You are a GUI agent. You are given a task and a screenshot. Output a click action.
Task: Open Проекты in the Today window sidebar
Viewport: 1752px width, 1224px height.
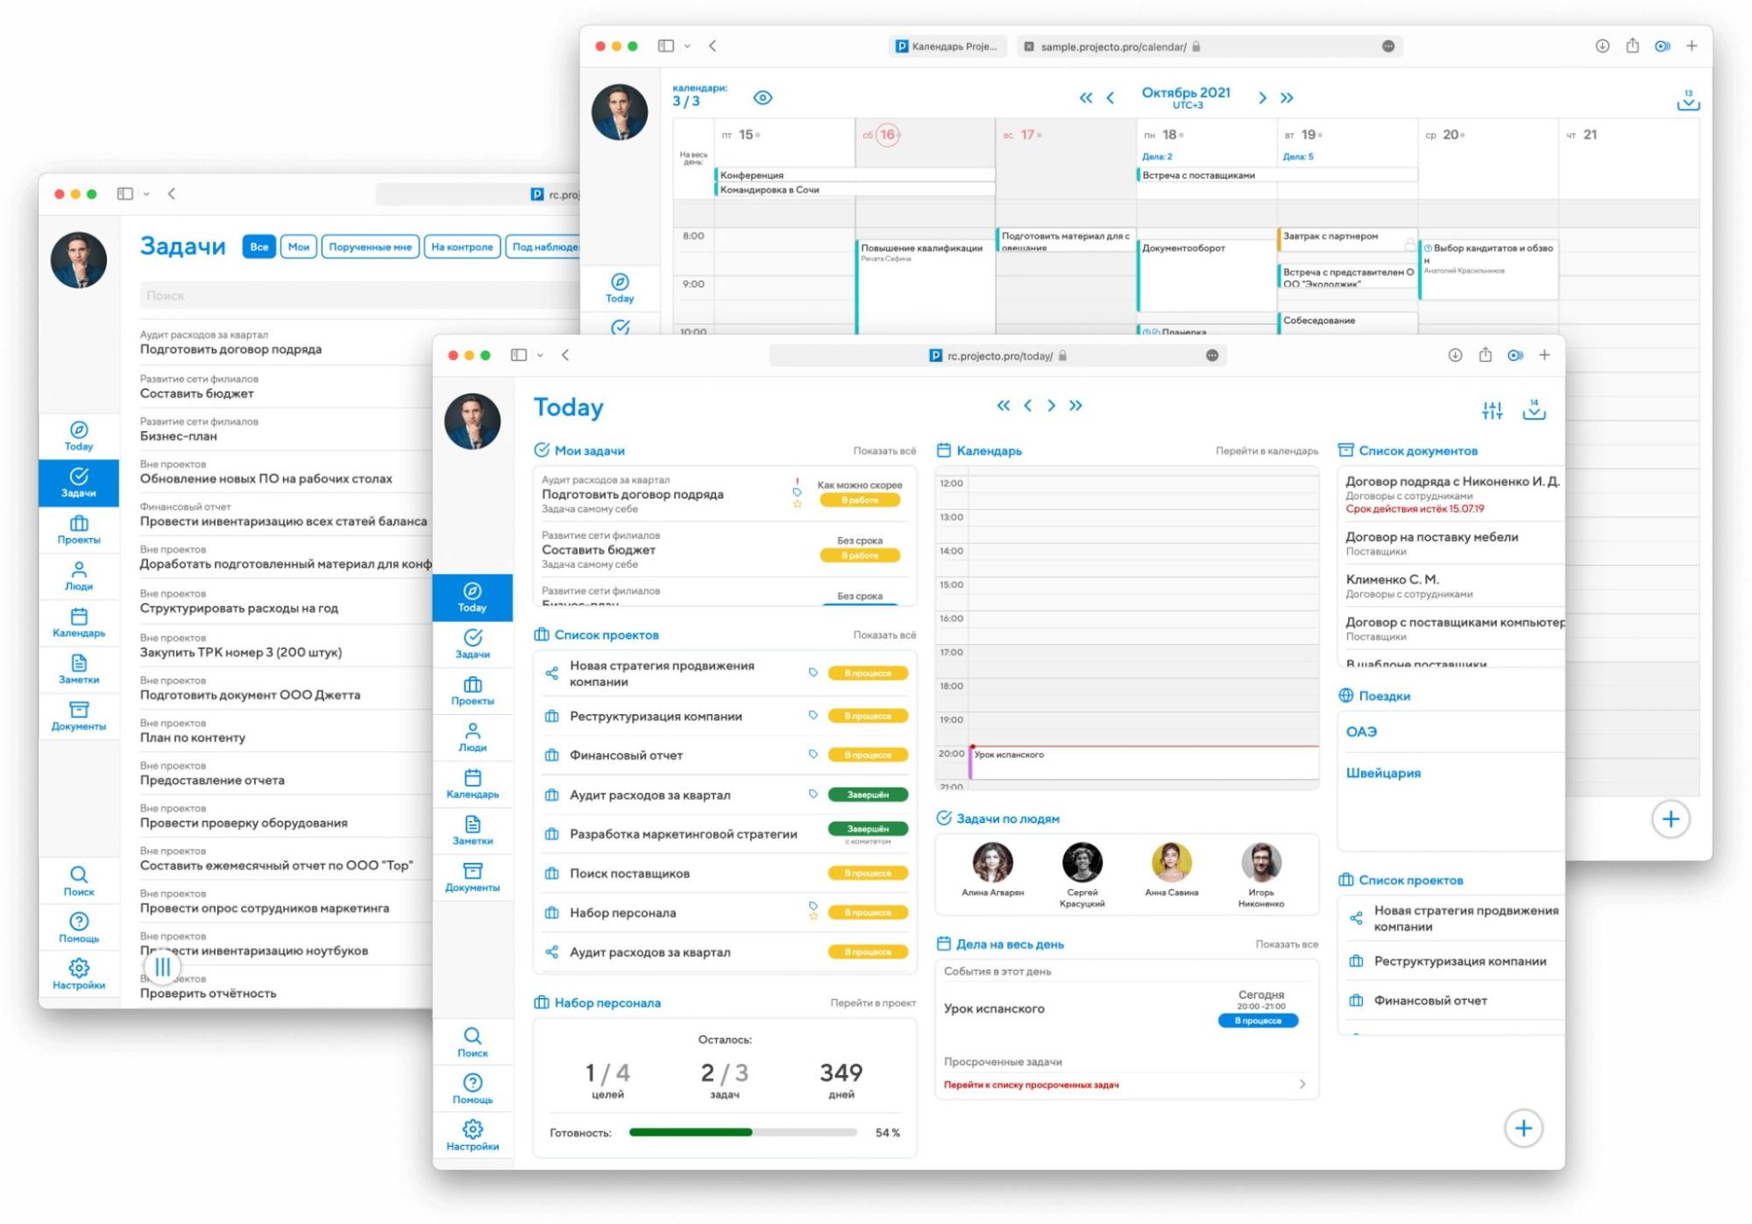(x=472, y=690)
